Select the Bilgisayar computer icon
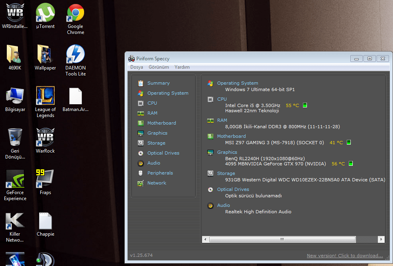393x266 pixels. (15, 99)
